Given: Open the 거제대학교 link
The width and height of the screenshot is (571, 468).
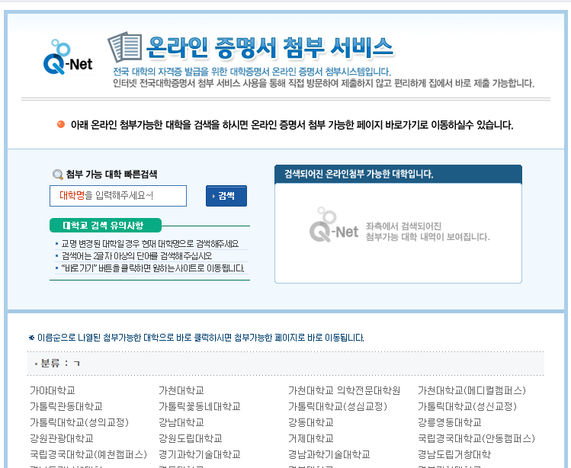Looking at the screenshot, I should [310, 438].
